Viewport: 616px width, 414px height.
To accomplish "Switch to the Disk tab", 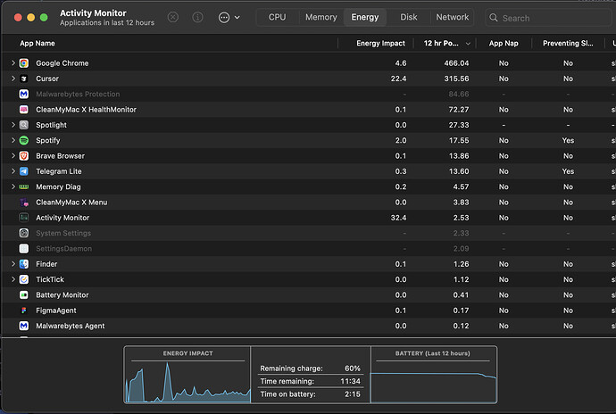I will pyautogui.click(x=409, y=17).
